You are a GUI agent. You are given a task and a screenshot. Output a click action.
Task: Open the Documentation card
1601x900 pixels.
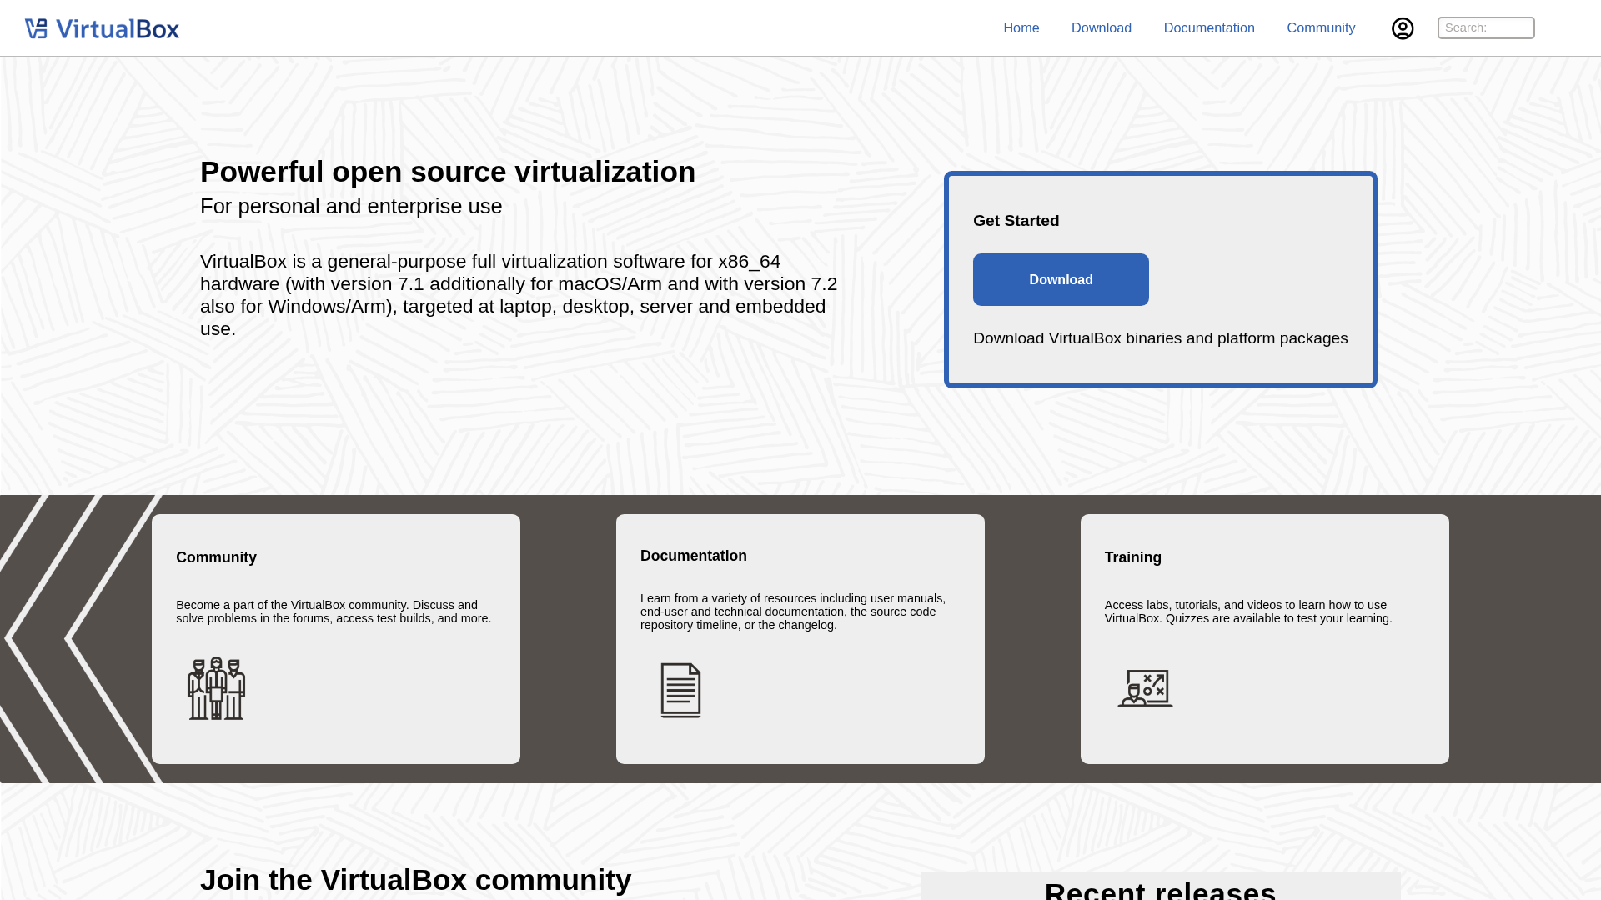[x=800, y=637]
